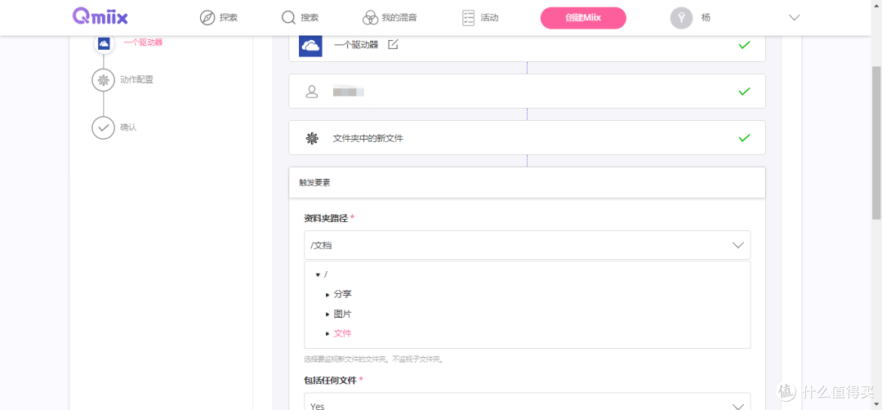882x410 pixels.
Task: Click the 活动 checklist icon
Action: pyautogui.click(x=468, y=18)
